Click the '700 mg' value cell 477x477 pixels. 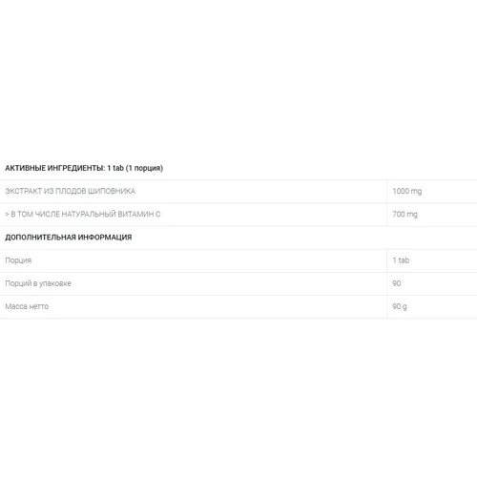(x=404, y=215)
